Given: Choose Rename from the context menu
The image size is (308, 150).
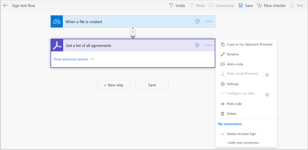Looking at the screenshot, I should (x=232, y=54).
